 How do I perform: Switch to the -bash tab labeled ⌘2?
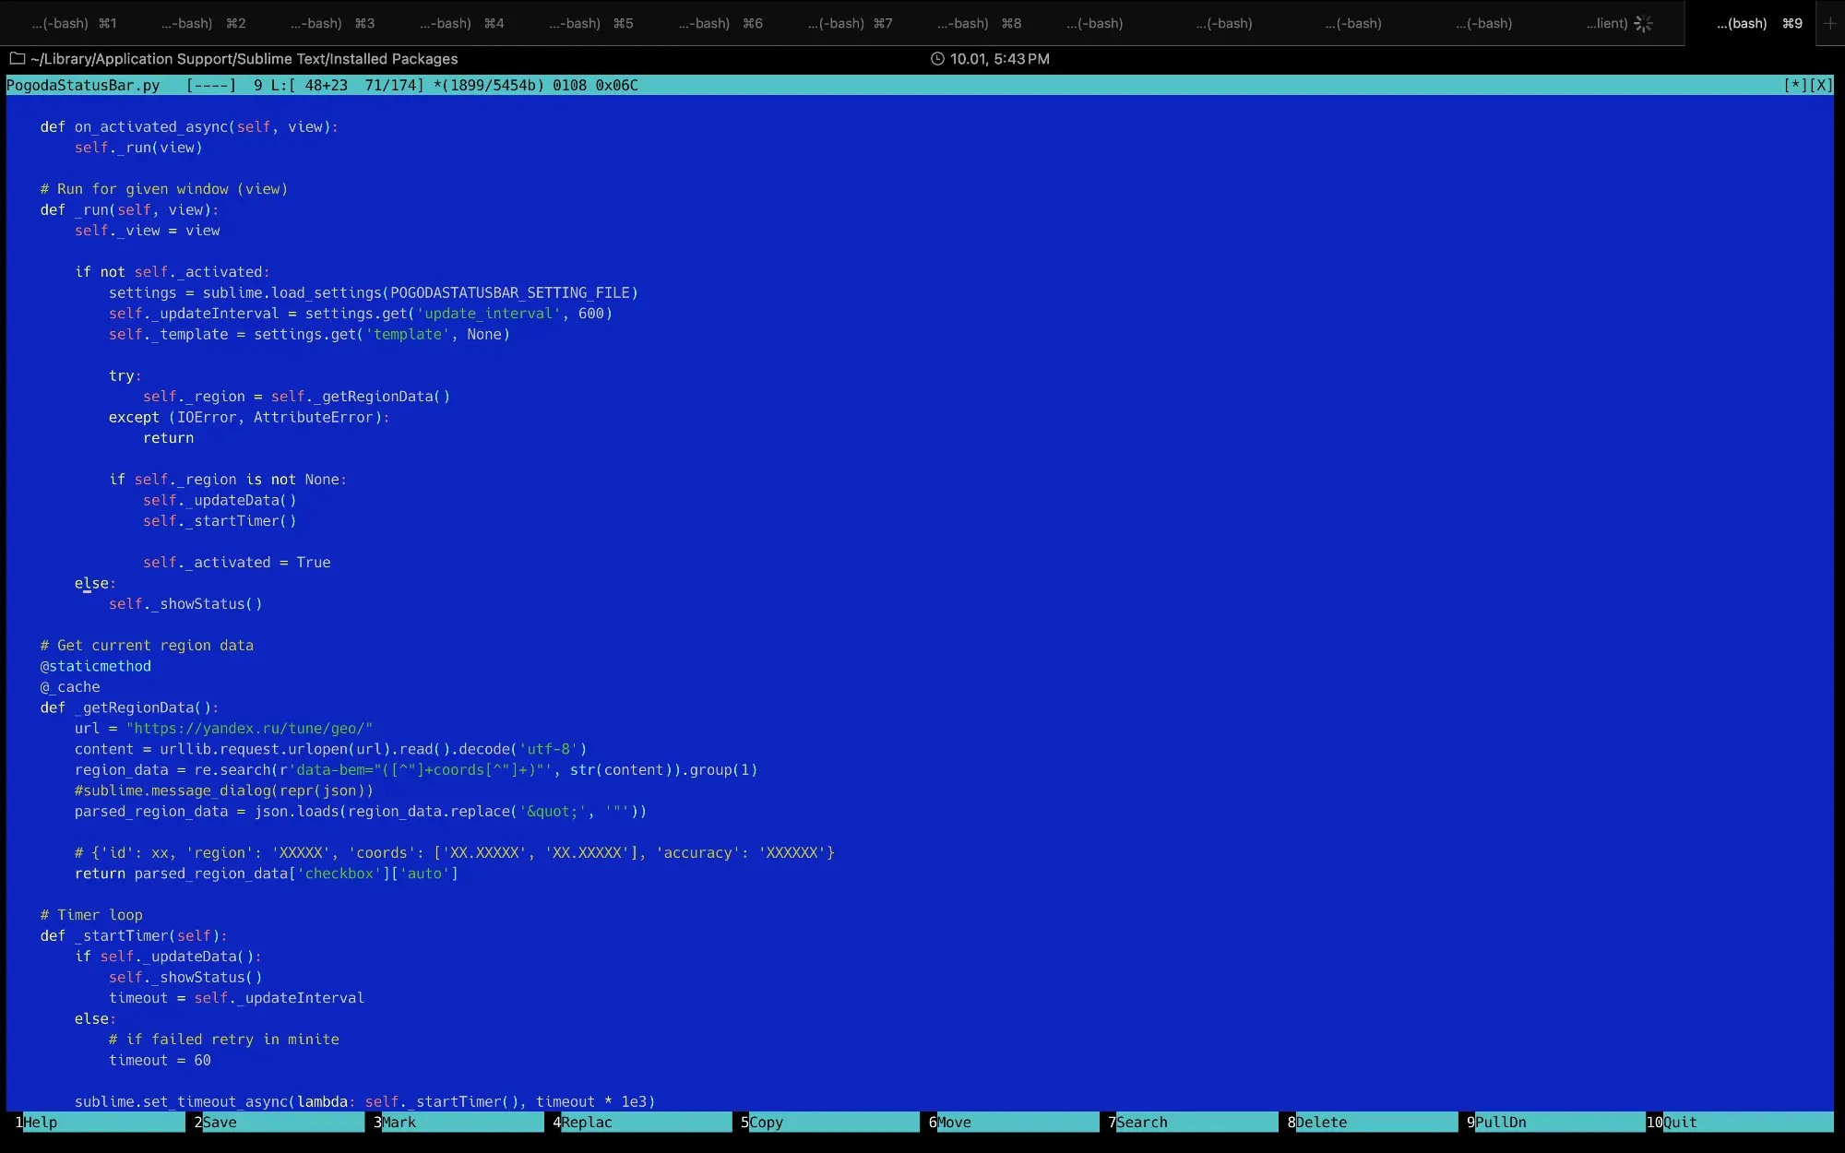point(203,23)
